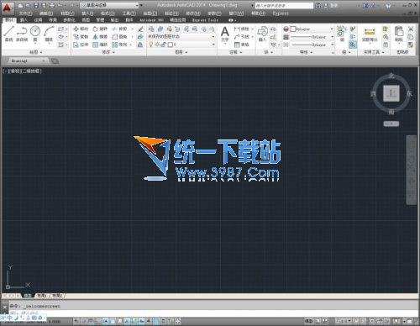420x326 pixels.
Task: Open the lineweight ByLayer dropdown
Action: 312,37
